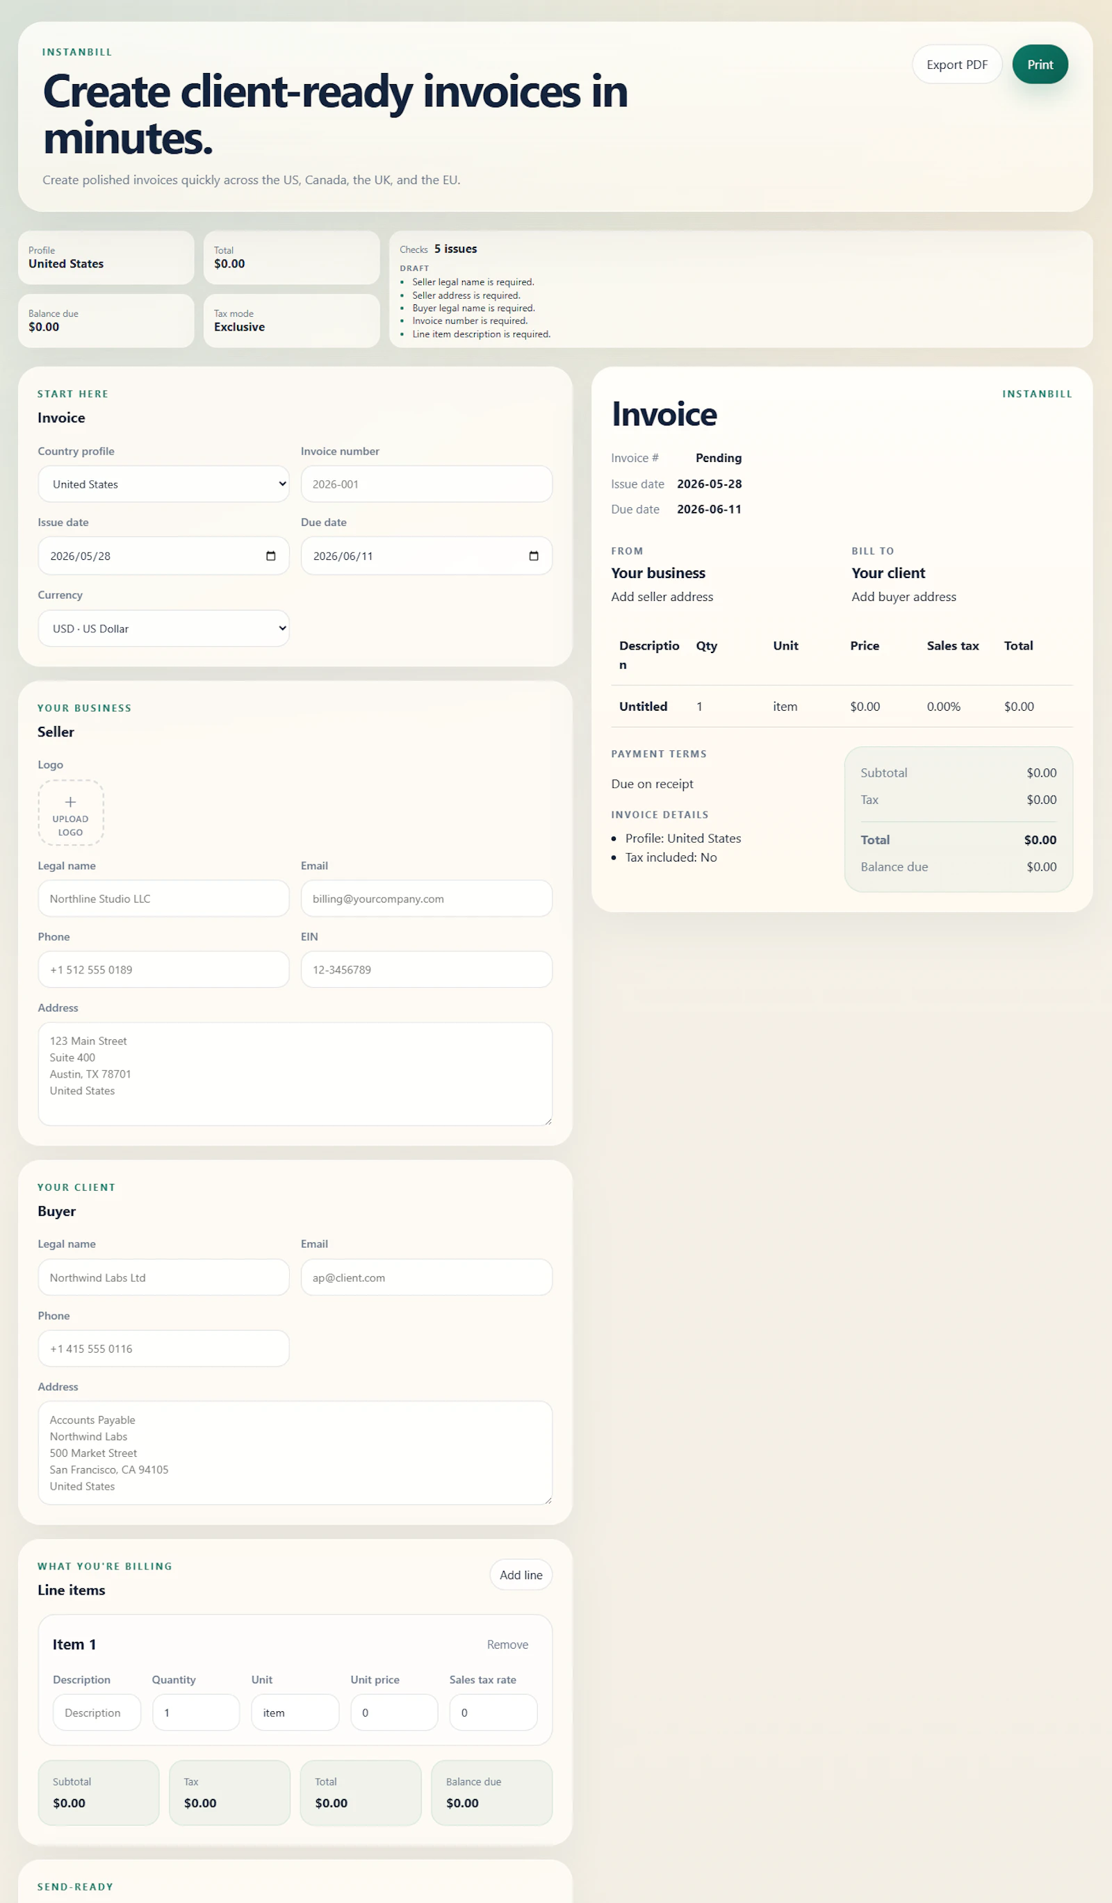Focus the Item 1 Unit field
Screen dimensions: 1112x1903
pos(295,1713)
